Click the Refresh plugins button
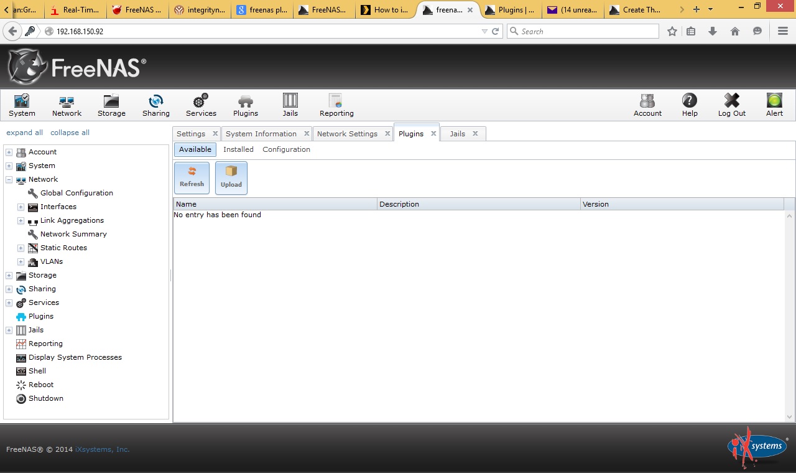The image size is (796, 473). point(192,177)
